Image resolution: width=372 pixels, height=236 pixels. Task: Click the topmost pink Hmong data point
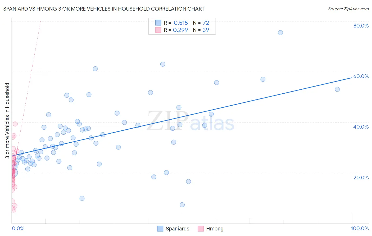click(15, 124)
